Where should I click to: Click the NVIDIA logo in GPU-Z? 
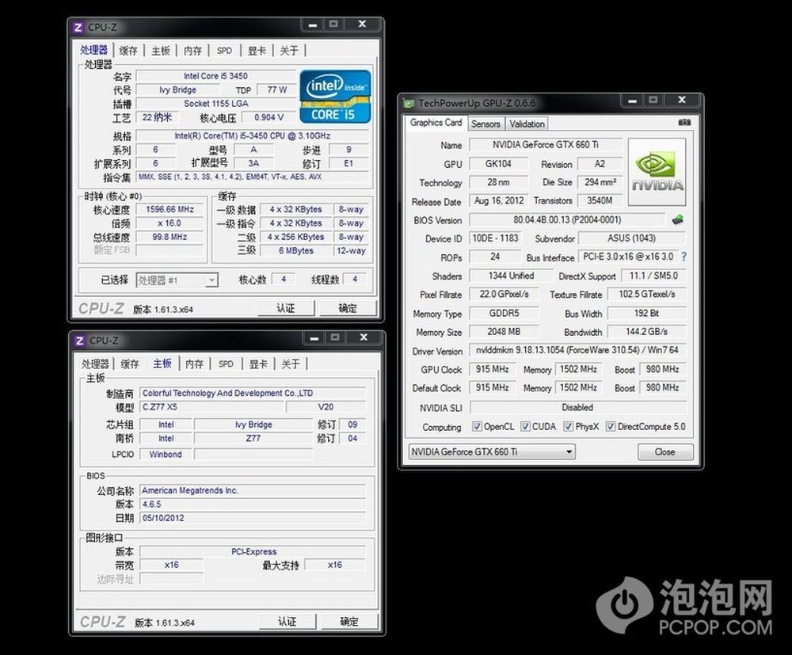coord(657,173)
